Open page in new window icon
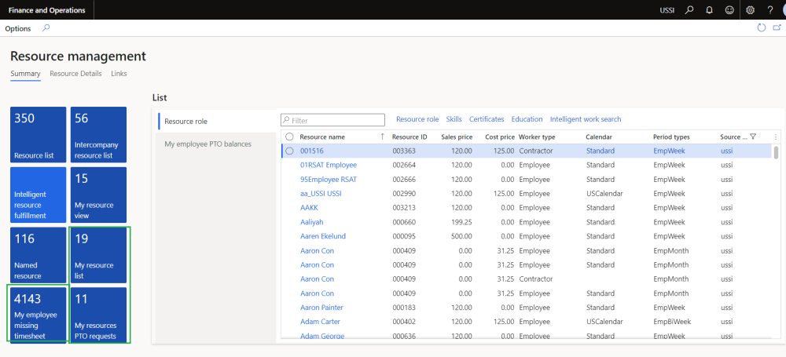 pos(777,27)
